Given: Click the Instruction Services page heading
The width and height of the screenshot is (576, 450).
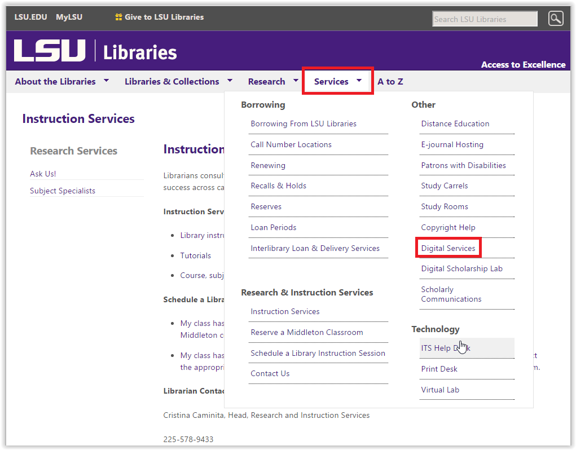Looking at the screenshot, I should pos(78,118).
